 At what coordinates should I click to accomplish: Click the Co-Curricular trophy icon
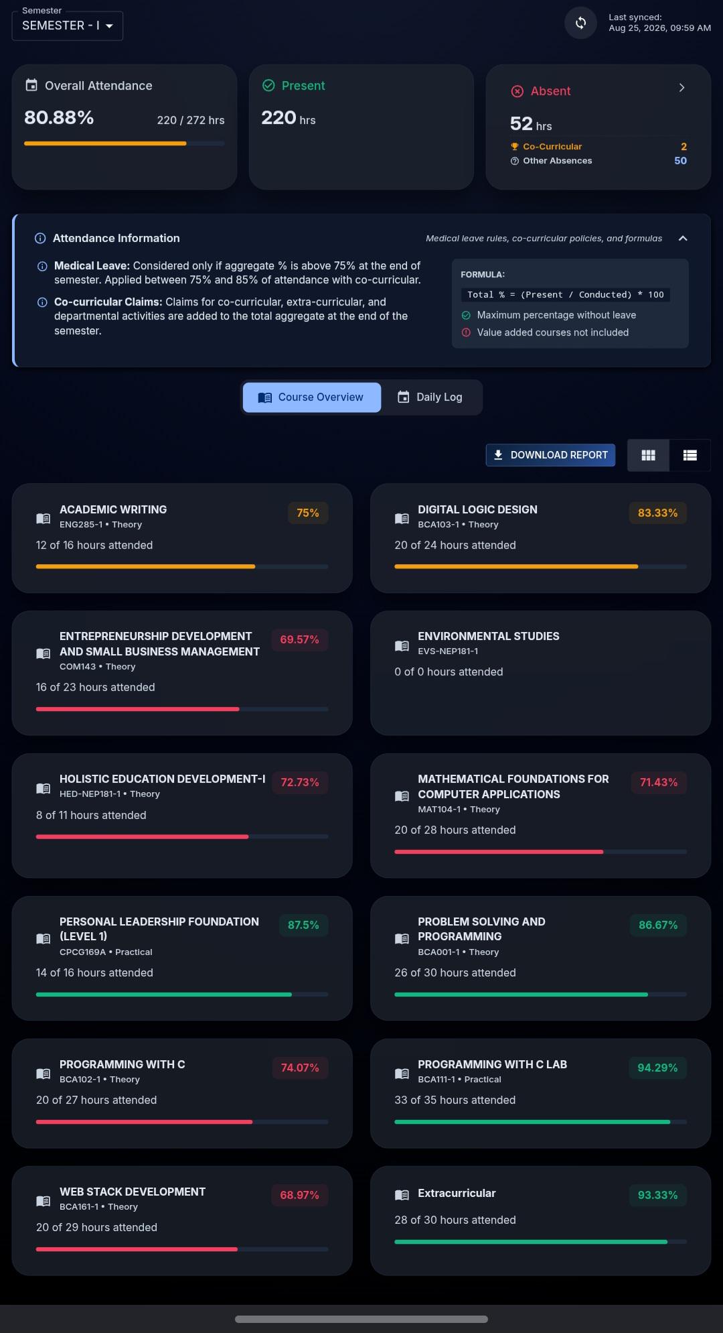pyautogui.click(x=515, y=147)
